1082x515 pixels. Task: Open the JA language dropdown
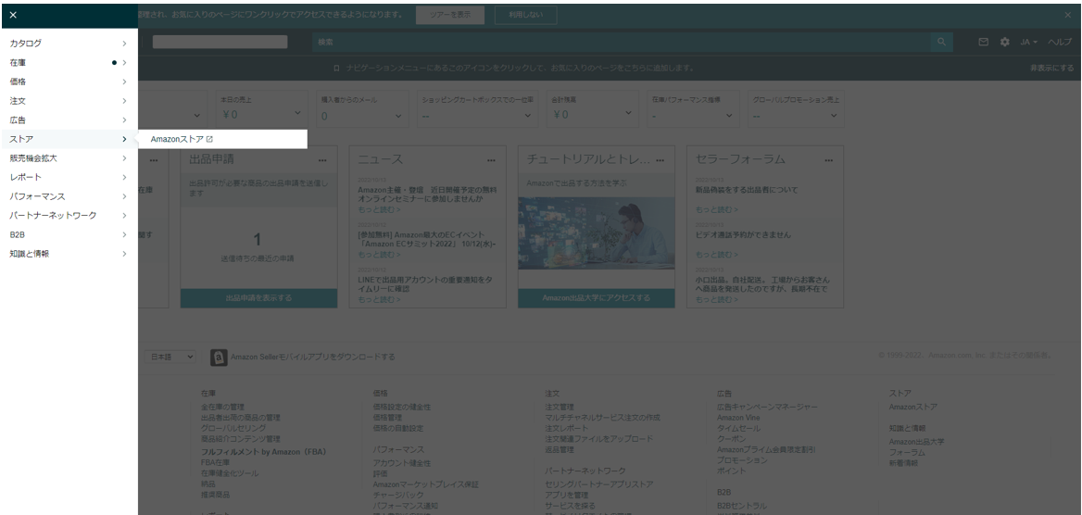pyautogui.click(x=1029, y=42)
